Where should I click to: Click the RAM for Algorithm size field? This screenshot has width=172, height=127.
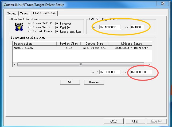point(137,27)
